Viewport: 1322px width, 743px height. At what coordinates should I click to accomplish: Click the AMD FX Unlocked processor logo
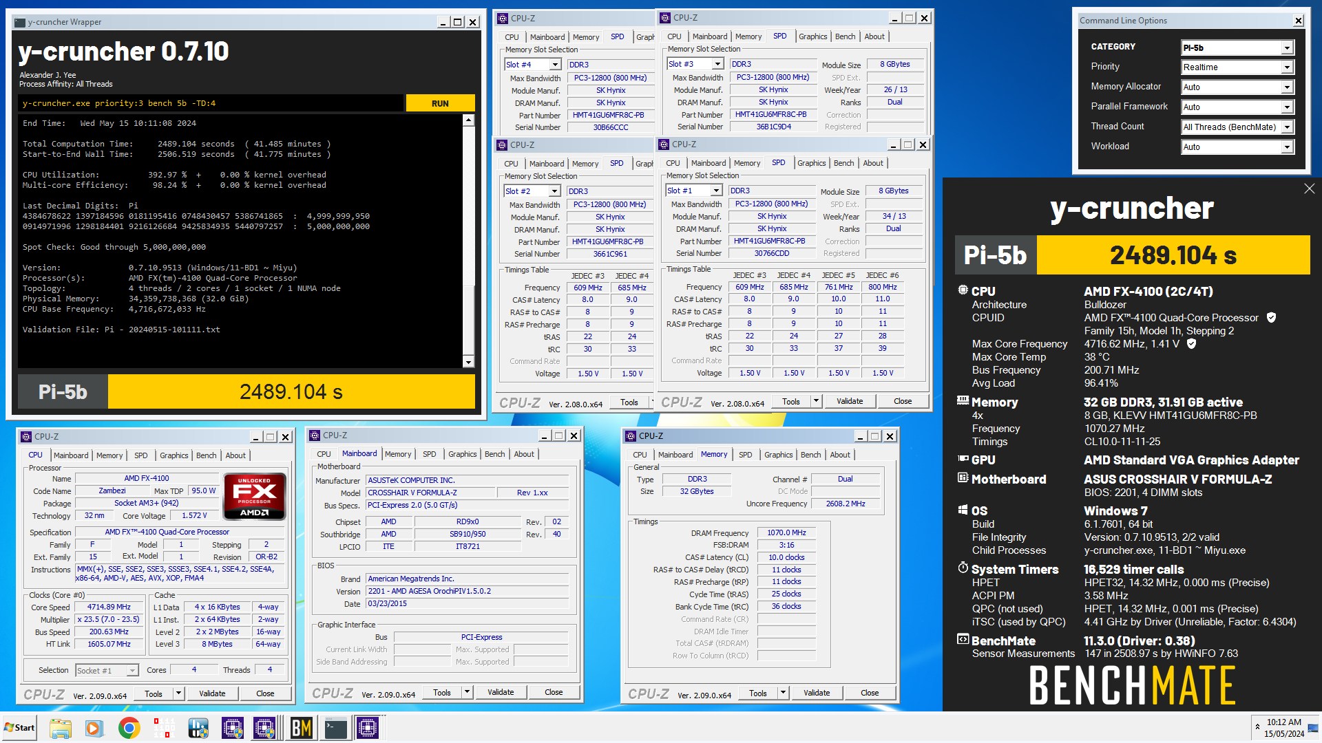pyautogui.click(x=254, y=496)
